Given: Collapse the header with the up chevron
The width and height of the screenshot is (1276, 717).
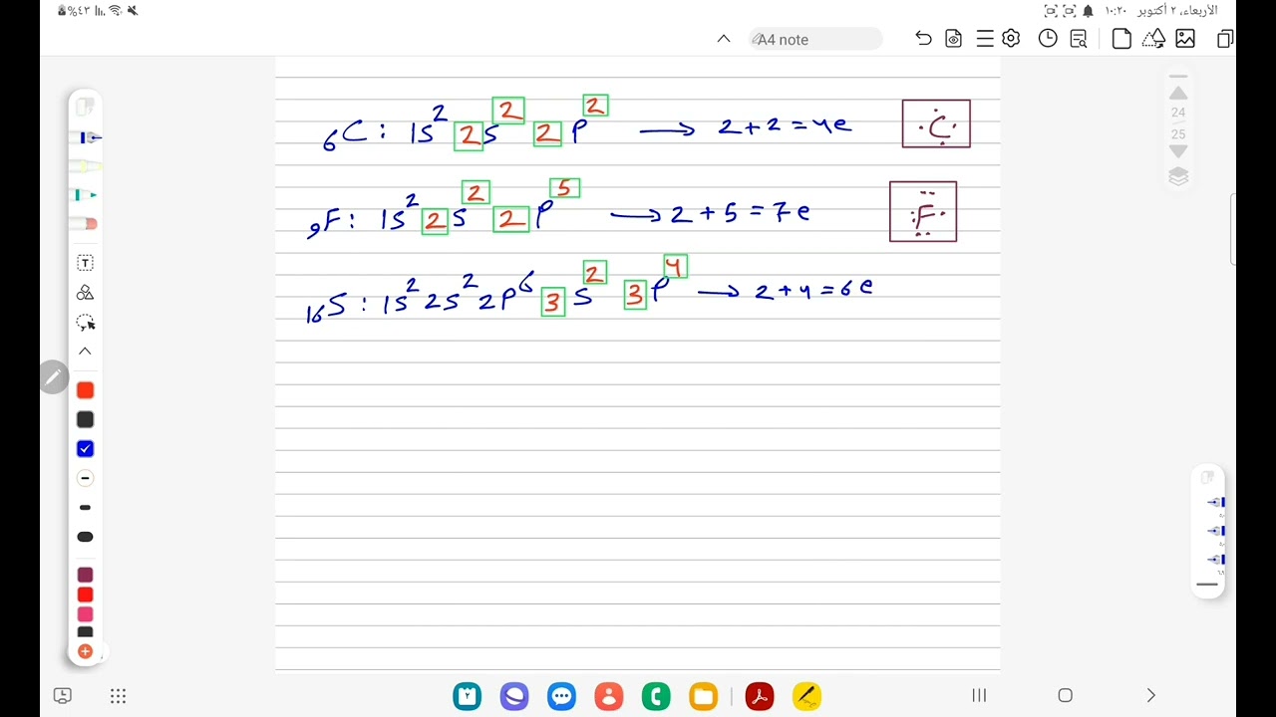Looking at the screenshot, I should 724,39.
